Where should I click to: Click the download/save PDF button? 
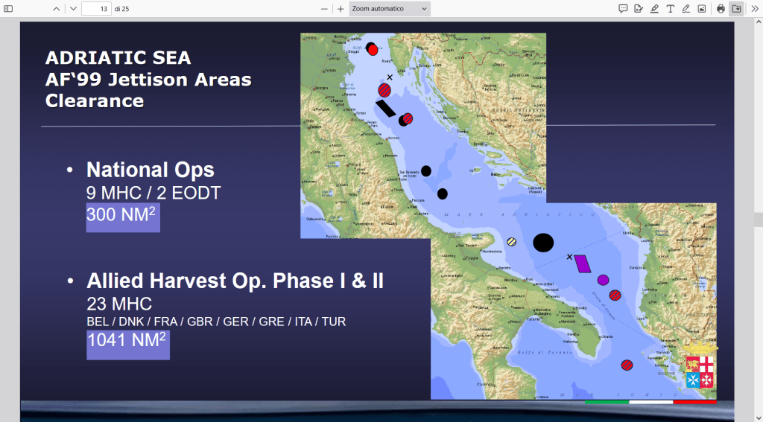[736, 9]
